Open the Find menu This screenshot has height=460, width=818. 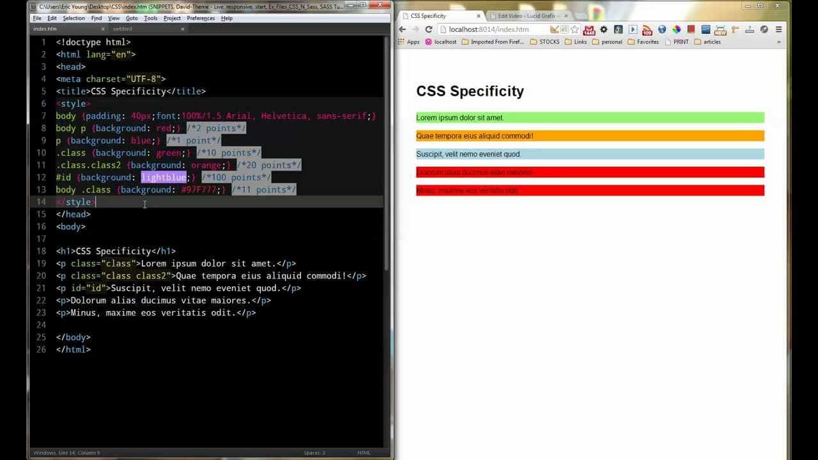[x=96, y=19]
